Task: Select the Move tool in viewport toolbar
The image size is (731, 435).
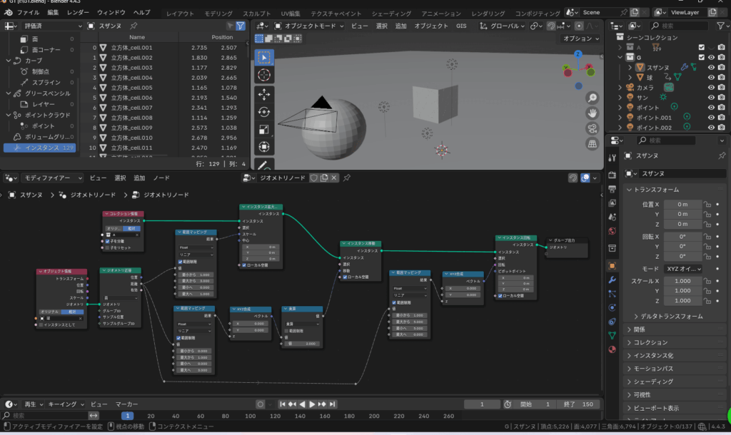Action: coord(264,93)
